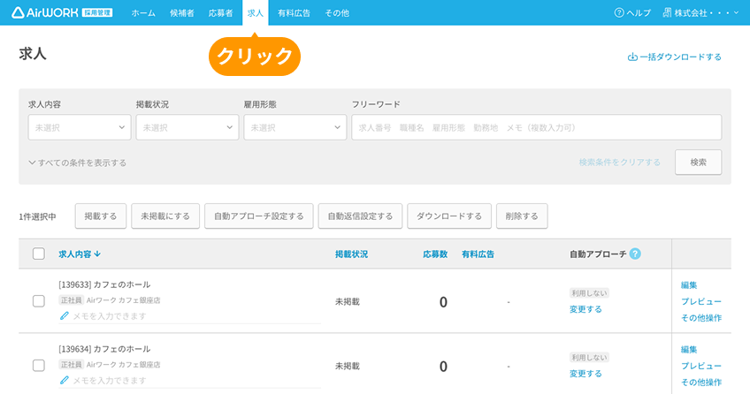Screen dimensions: 750x394
Task: Click the memo pencil icon for job 139634
Action: point(64,380)
